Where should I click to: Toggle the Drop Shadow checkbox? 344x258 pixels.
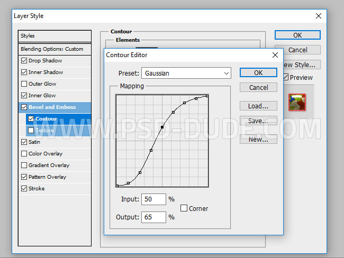(24, 61)
